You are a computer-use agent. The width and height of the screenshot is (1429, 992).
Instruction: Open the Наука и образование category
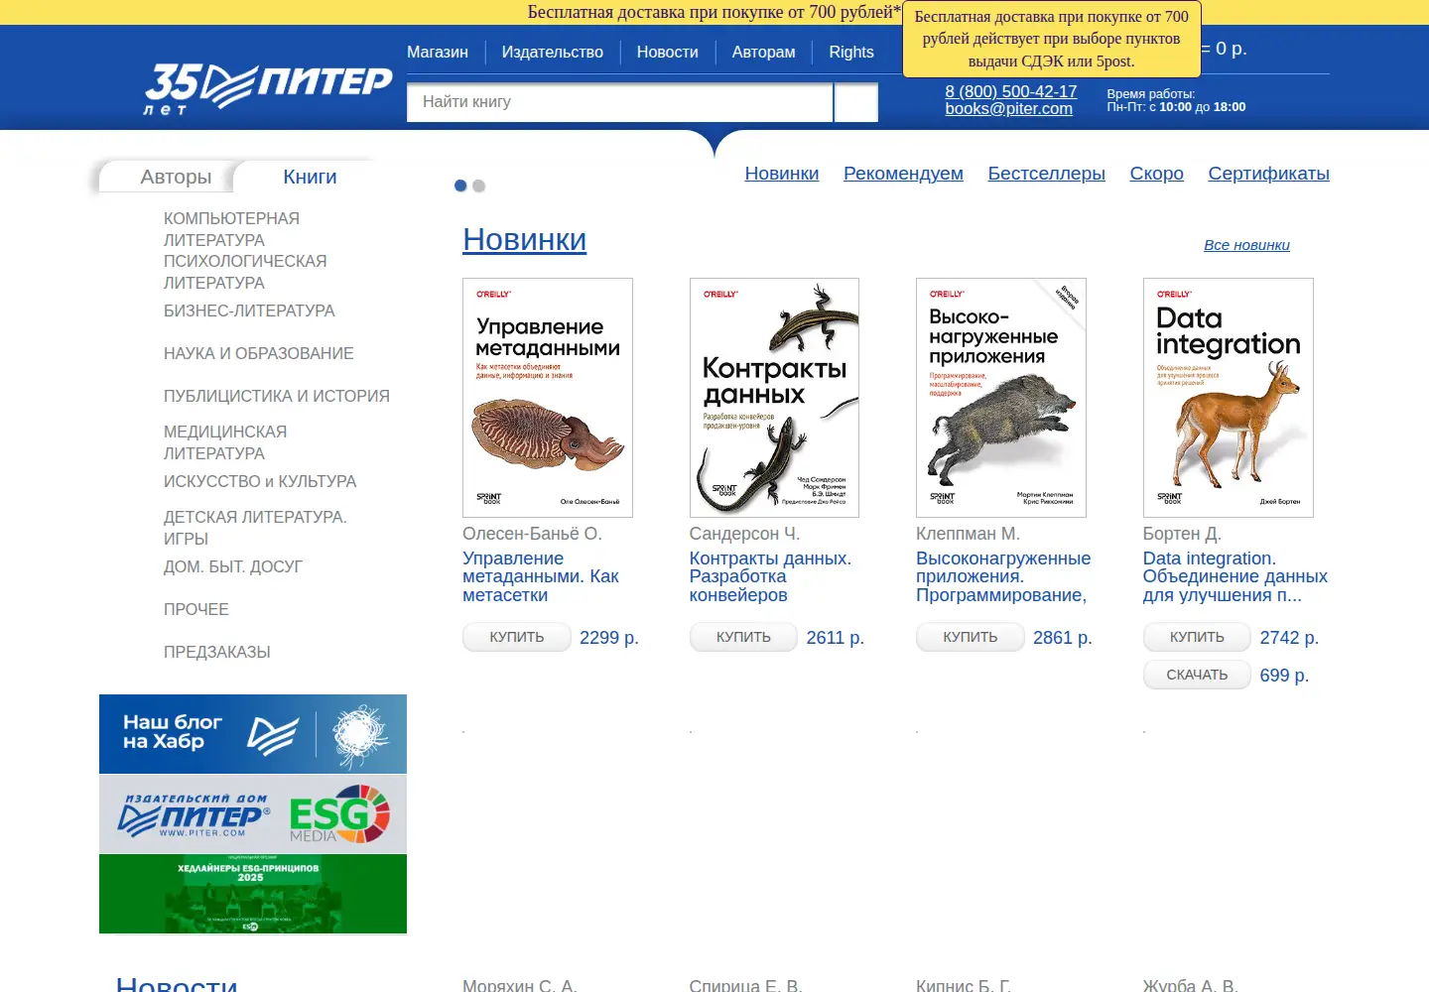click(259, 353)
